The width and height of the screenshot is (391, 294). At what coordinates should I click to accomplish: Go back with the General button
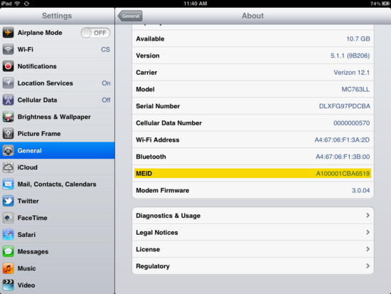pyautogui.click(x=130, y=16)
